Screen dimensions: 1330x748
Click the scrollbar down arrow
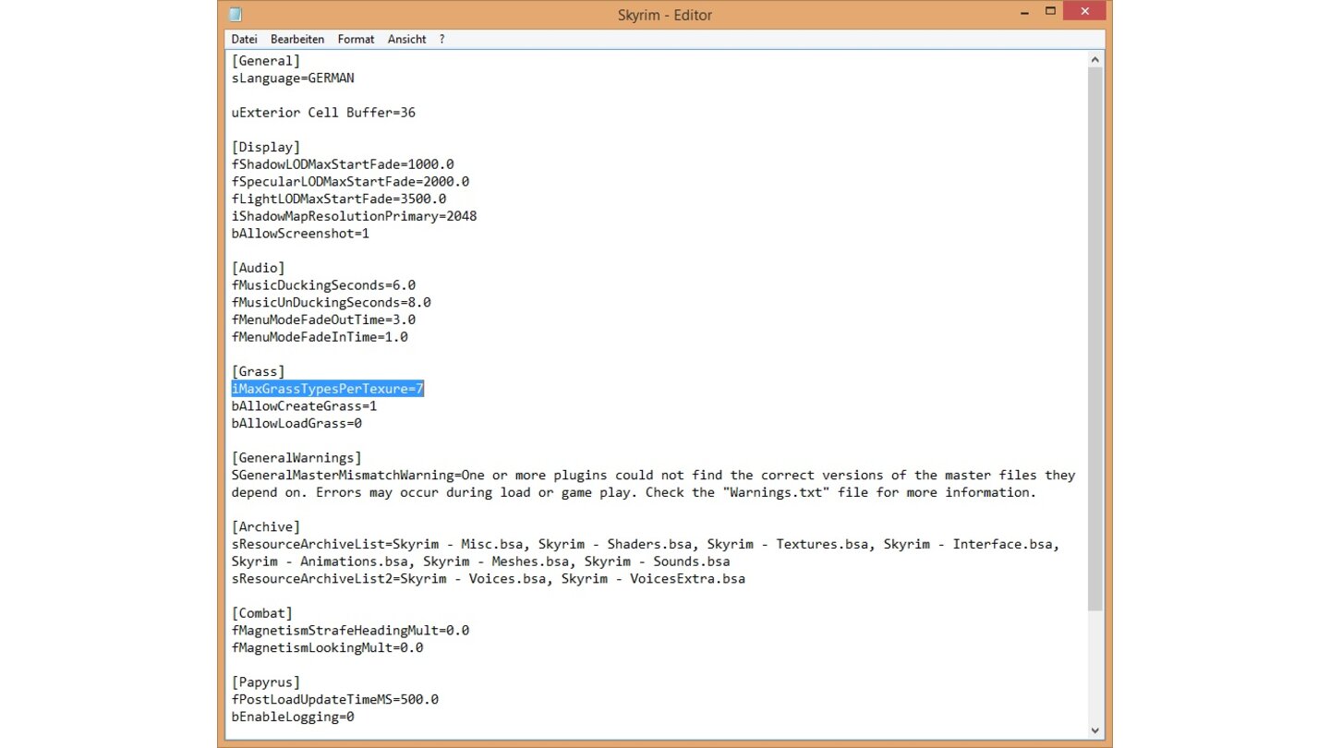point(1095,730)
